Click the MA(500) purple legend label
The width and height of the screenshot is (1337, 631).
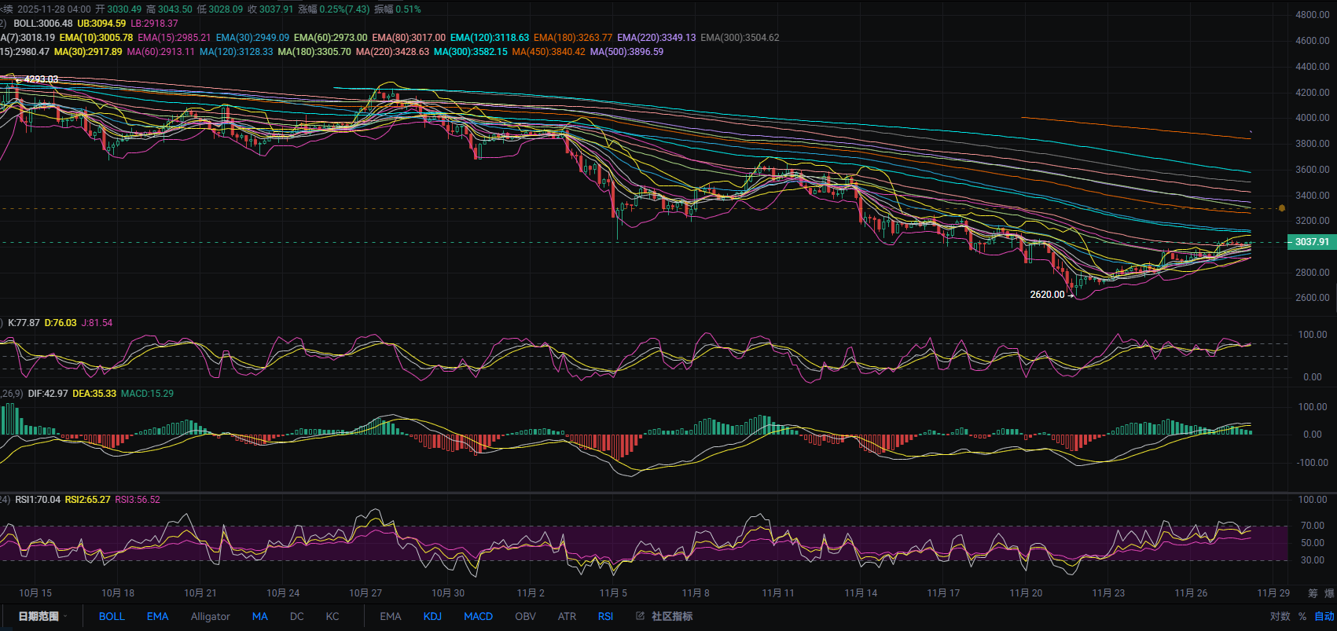pyautogui.click(x=626, y=52)
